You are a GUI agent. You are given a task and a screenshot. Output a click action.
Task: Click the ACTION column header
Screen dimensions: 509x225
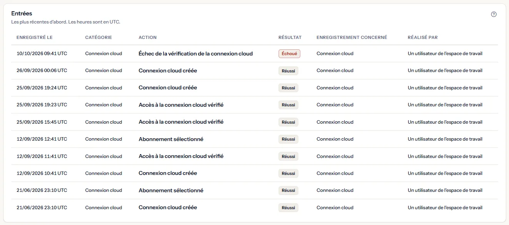tap(148, 37)
